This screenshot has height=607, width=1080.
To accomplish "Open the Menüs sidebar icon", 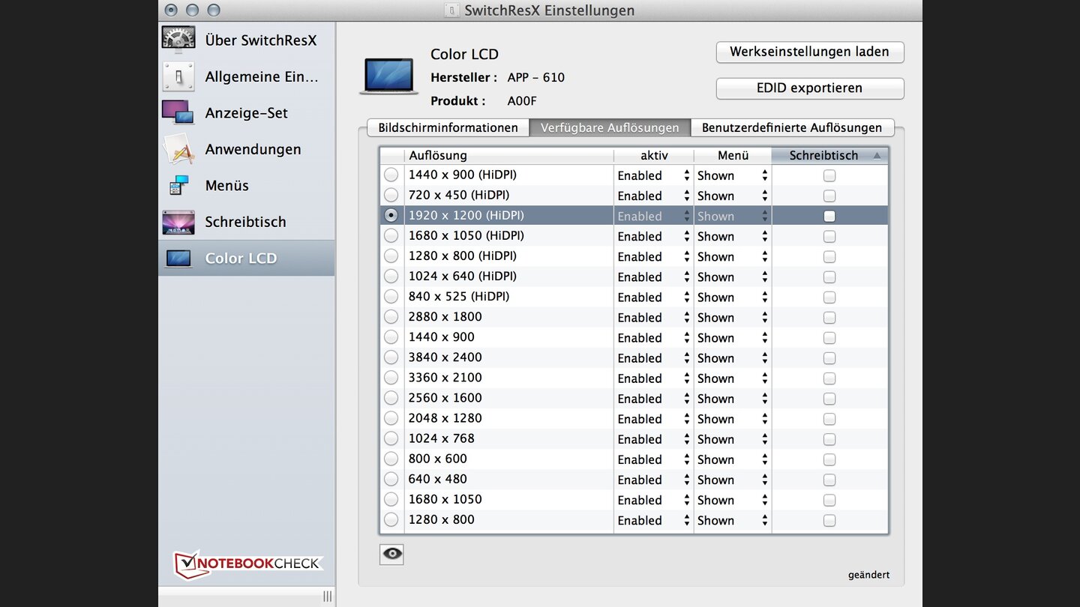I will (178, 185).
